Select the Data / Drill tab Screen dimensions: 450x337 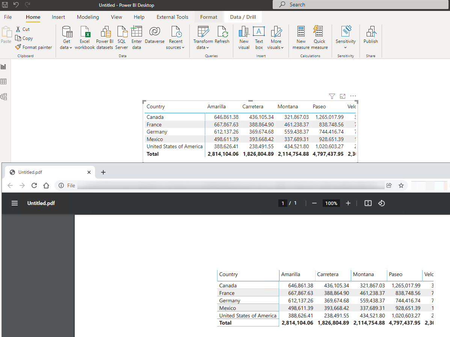[243, 17]
